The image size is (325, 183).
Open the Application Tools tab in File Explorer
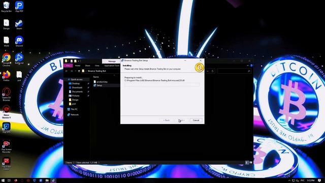[x=112, y=66]
